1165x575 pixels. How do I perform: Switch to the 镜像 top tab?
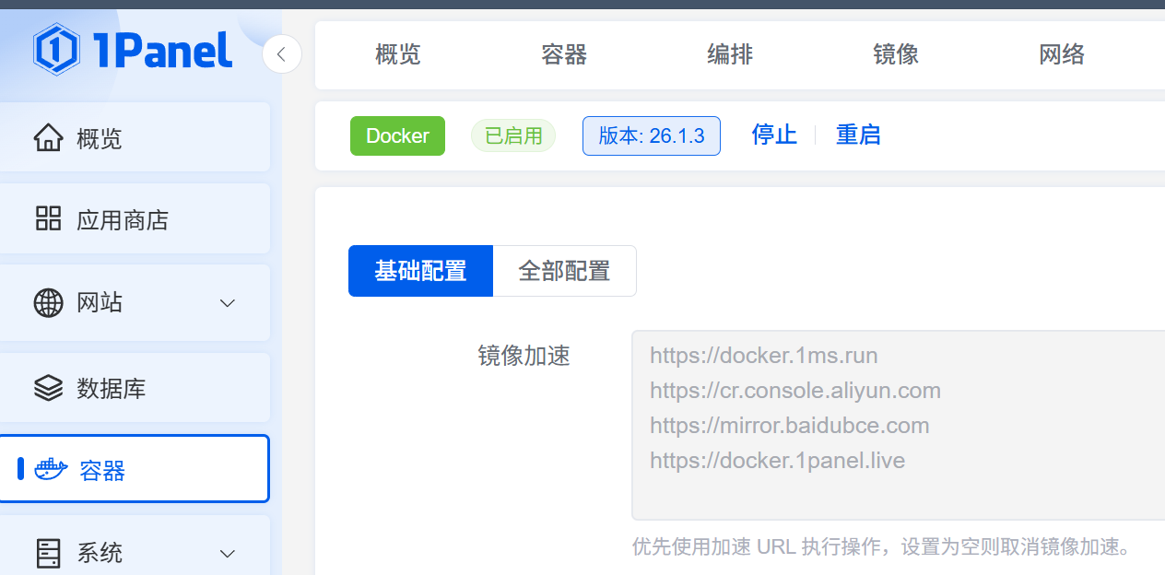coord(896,54)
